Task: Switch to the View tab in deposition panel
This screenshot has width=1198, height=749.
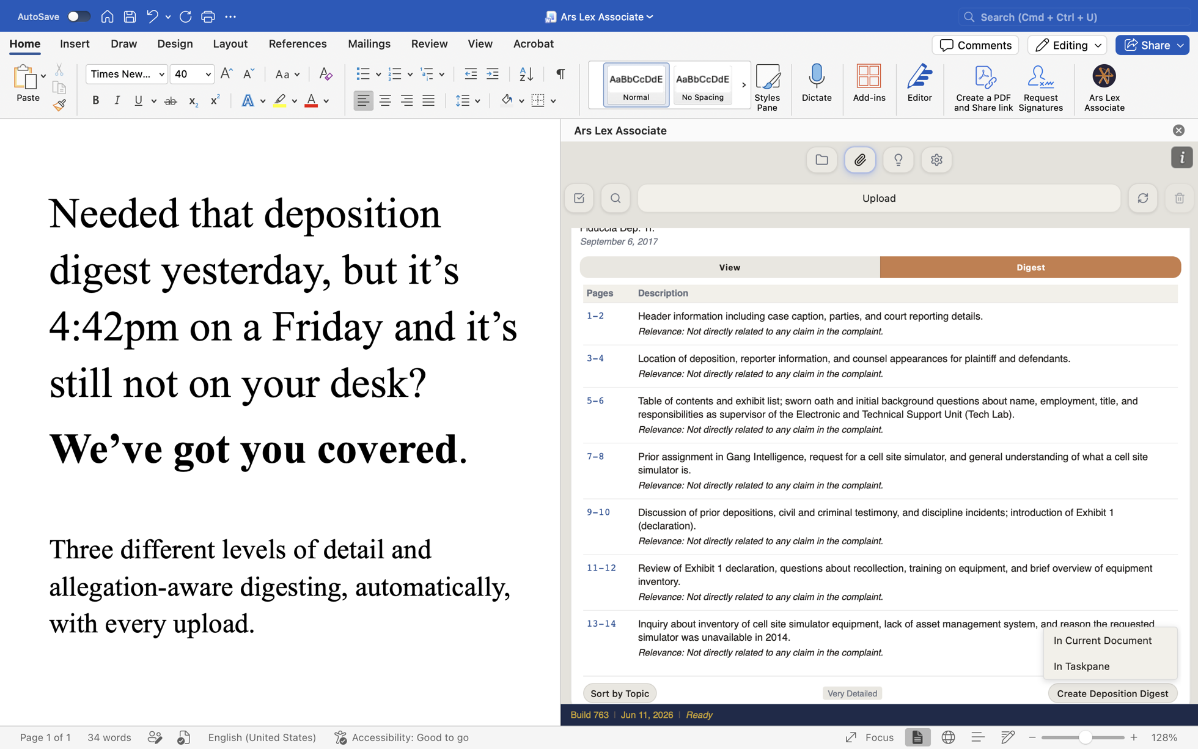Action: (729, 267)
